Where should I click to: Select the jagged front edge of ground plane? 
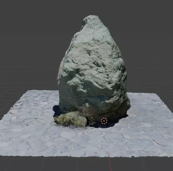point(86,156)
